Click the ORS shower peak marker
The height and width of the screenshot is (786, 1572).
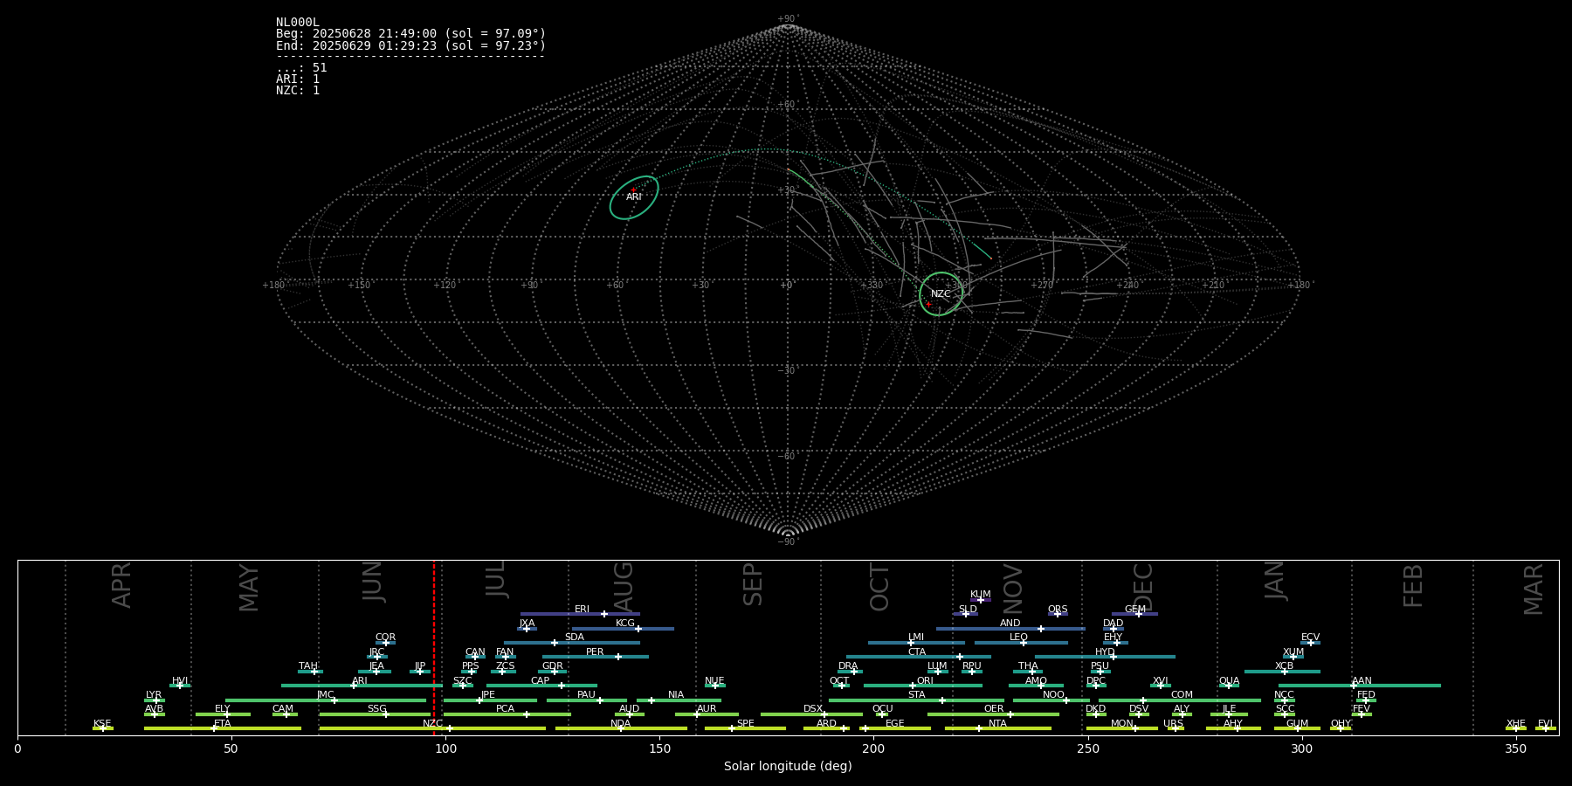point(1058,614)
